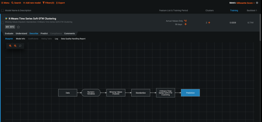This screenshot has height=122, width=262.
Task: Click the Python model icon
Action: (6, 18)
